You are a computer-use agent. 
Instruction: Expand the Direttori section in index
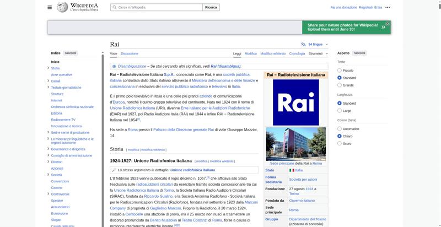(49, 162)
